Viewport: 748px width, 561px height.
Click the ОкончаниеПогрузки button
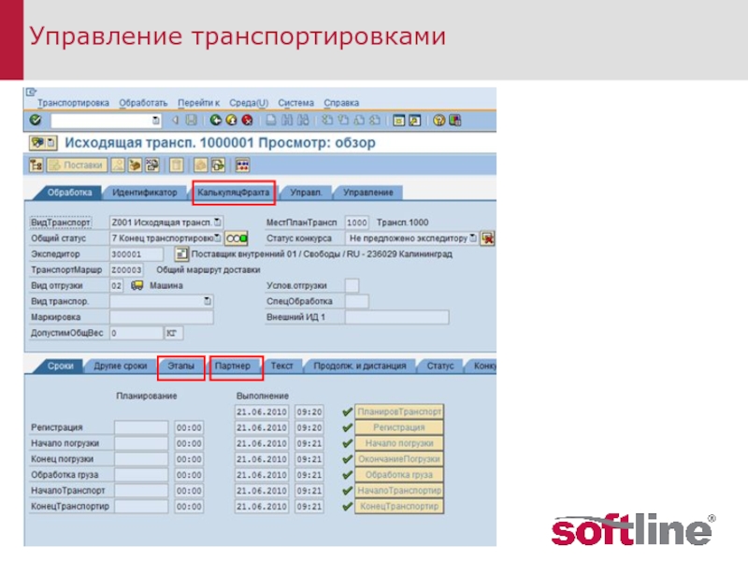399,459
